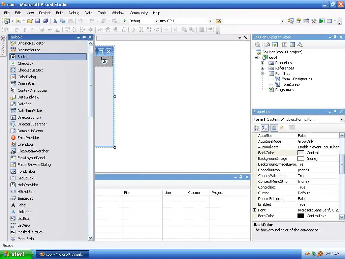
Task: Click View Designer icon in Solution Explorer
Action: coord(292,45)
